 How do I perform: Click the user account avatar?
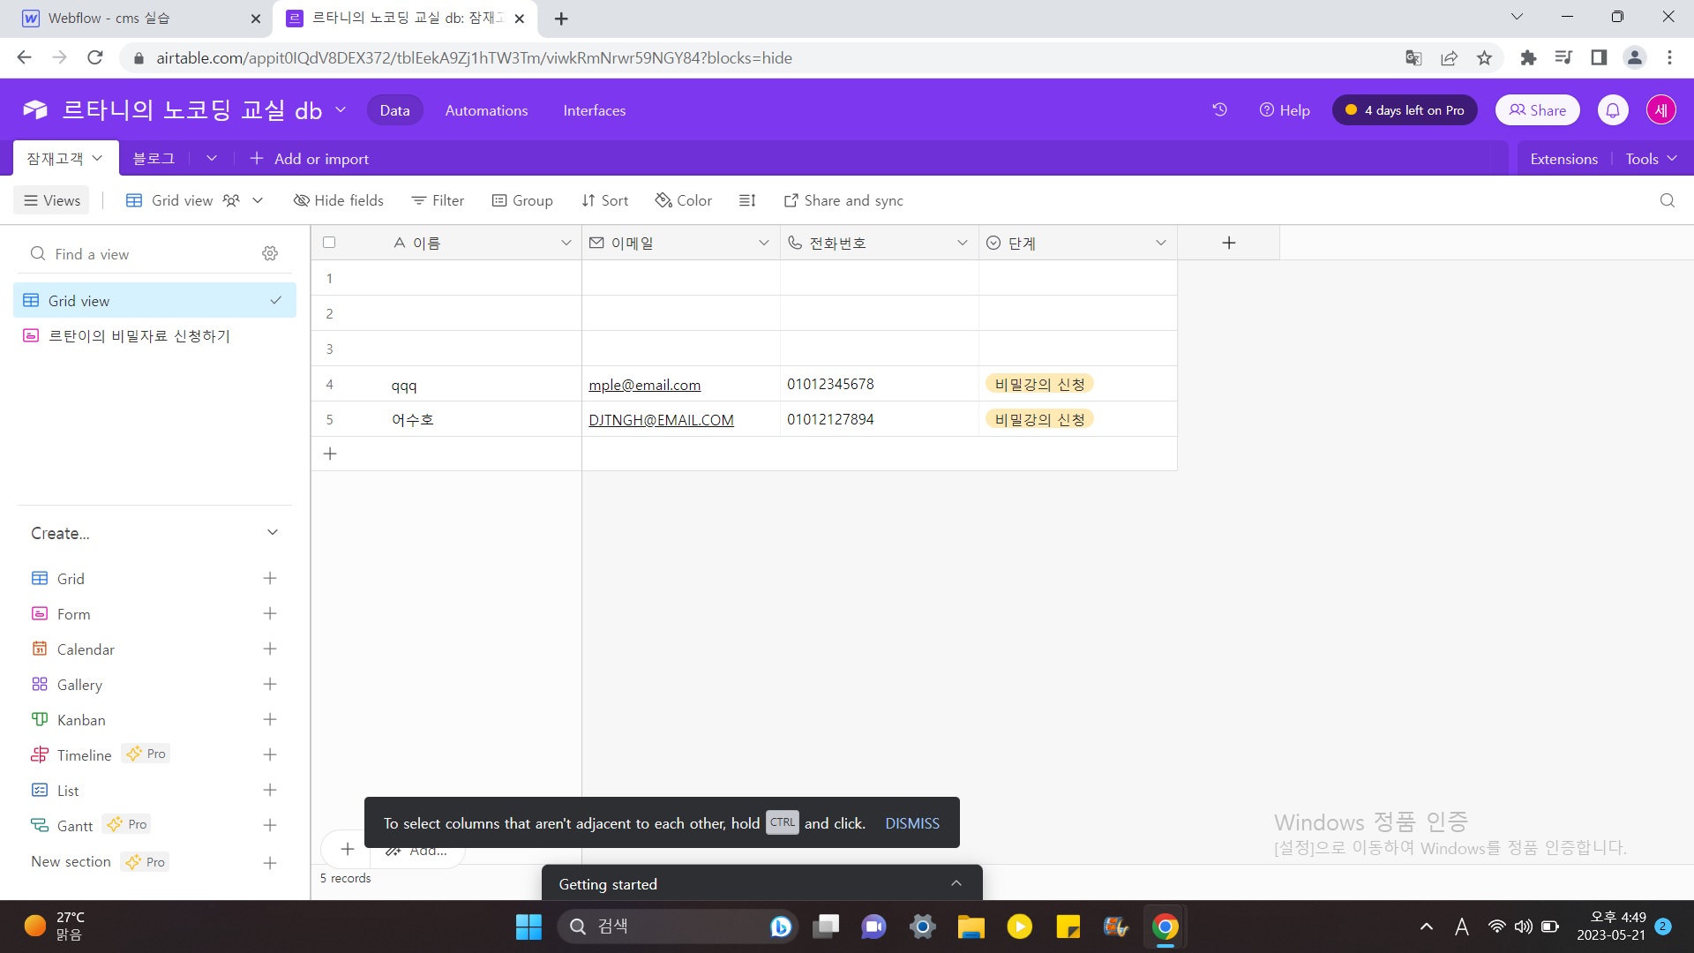[1661, 110]
